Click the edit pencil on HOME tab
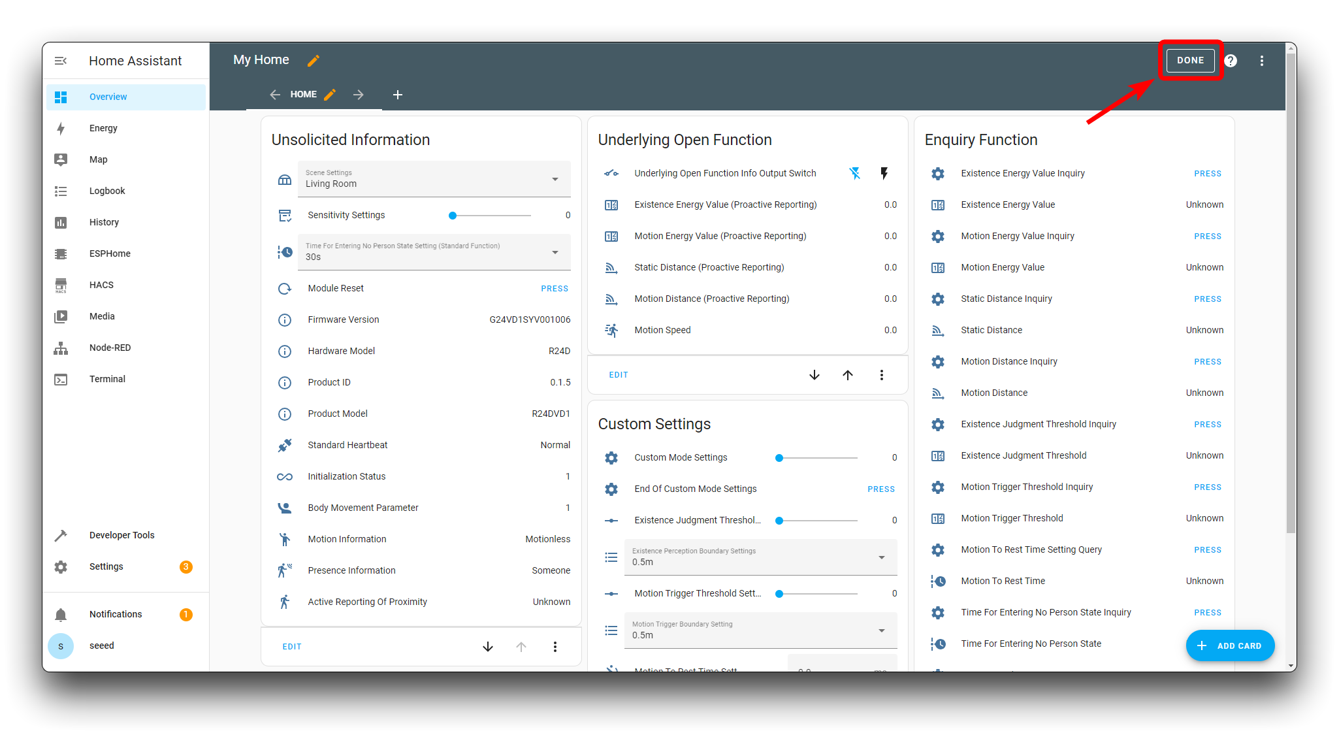 [330, 95]
